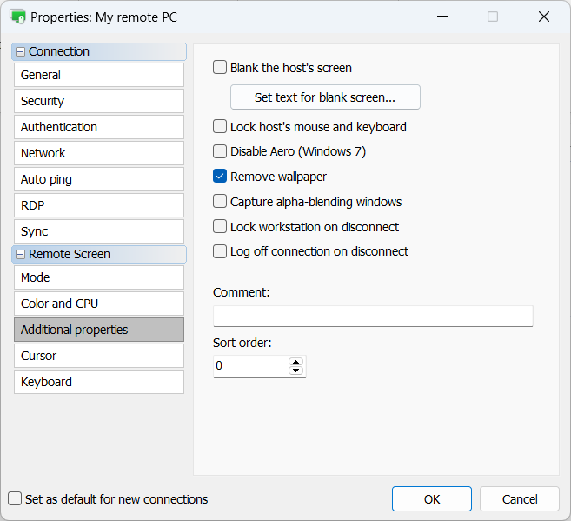Screen dimensions: 571x521
Task: Go to the Color and CPU page
Action: point(98,304)
